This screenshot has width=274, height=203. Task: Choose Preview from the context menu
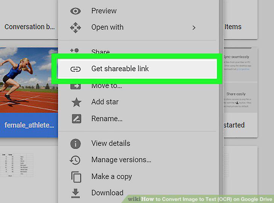tap(104, 11)
